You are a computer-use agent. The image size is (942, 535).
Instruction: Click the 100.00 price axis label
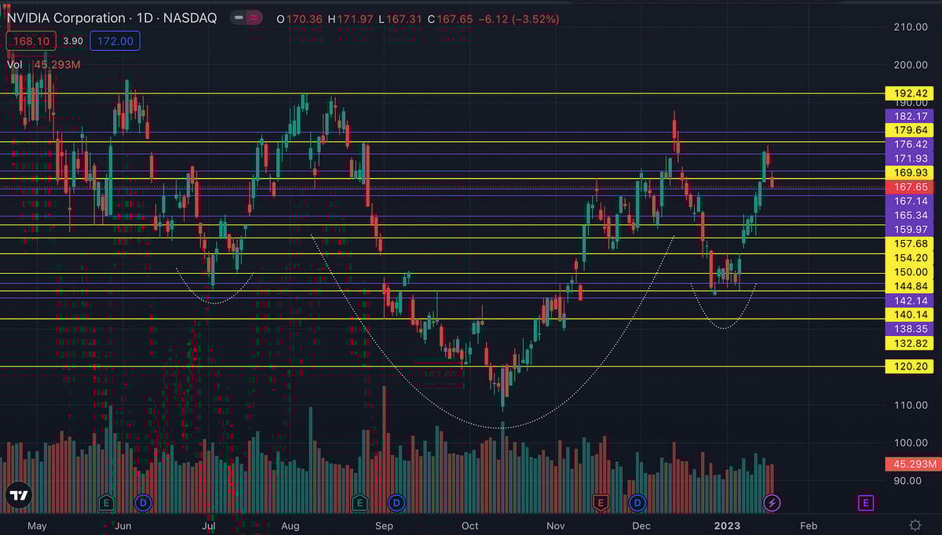(x=912, y=442)
